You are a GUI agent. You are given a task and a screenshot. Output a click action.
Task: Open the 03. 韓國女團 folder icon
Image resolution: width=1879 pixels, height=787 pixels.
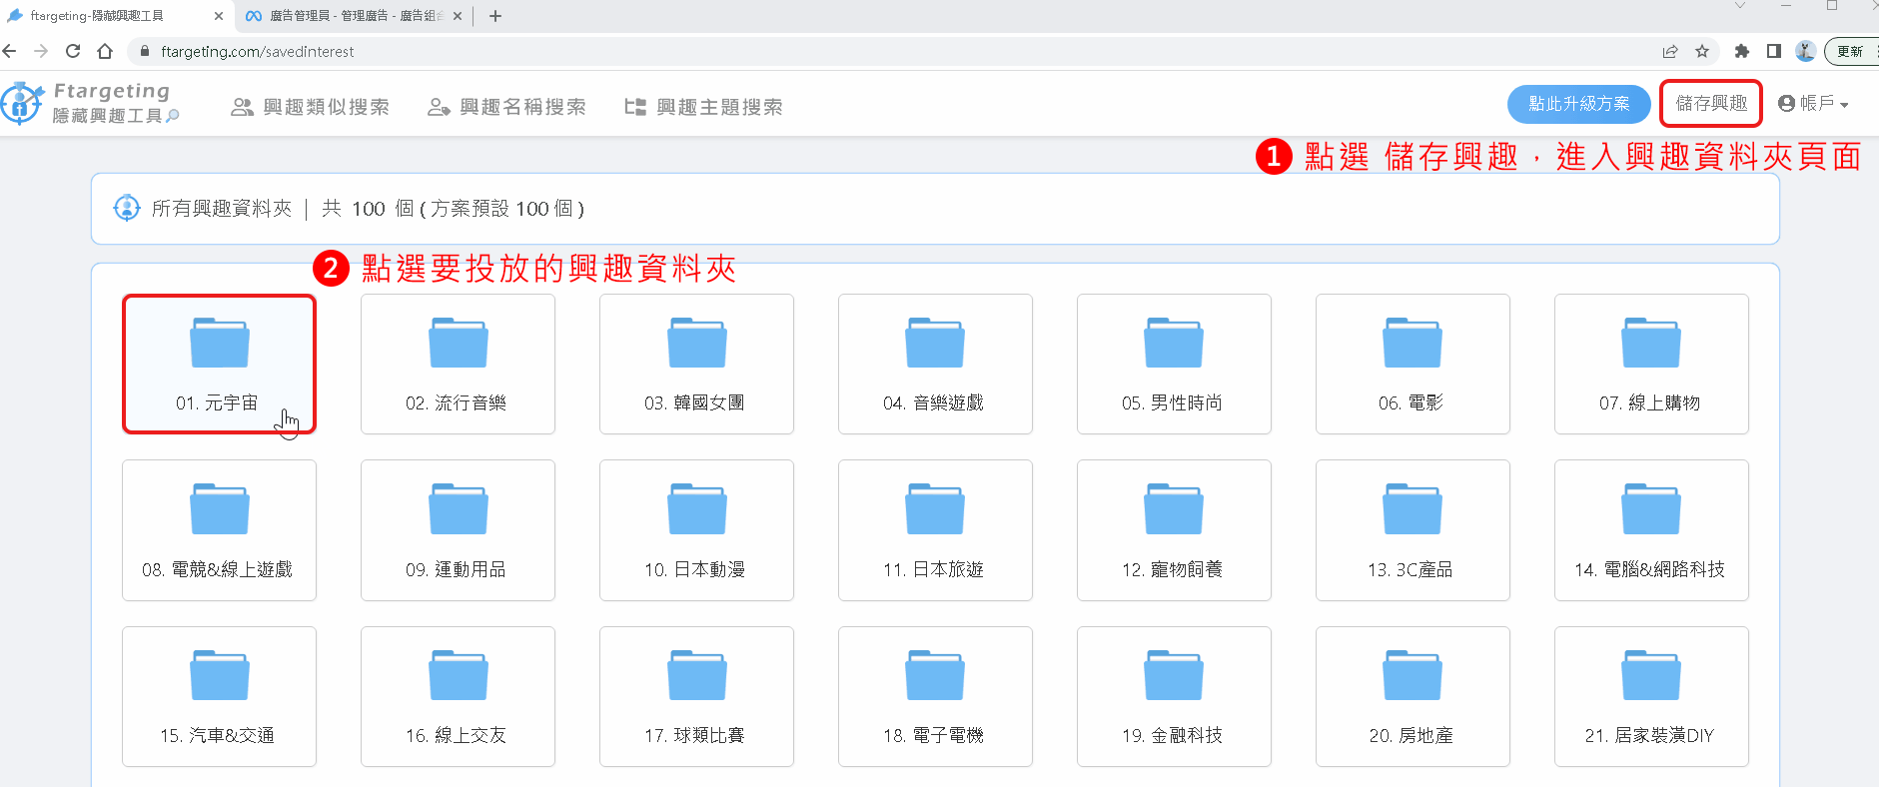click(x=697, y=343)
